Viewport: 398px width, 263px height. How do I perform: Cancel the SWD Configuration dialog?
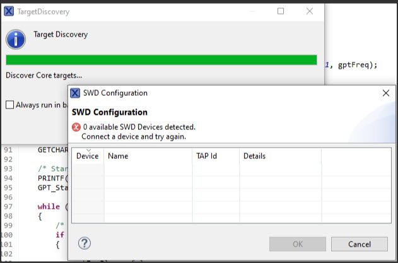359,244
